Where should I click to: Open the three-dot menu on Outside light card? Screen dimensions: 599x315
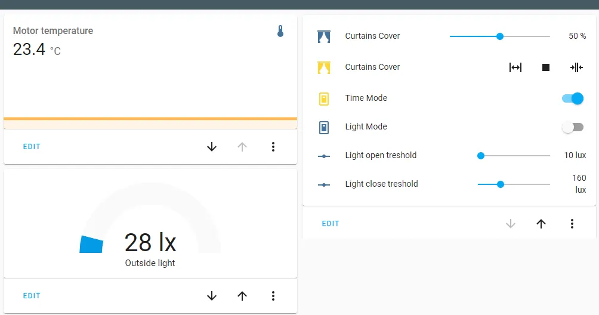click(273, 296)
